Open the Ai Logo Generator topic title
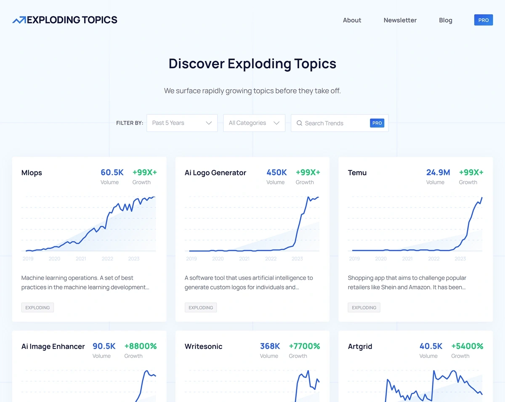505x402 pixels. pyautogui.click(x=215, y=173)
